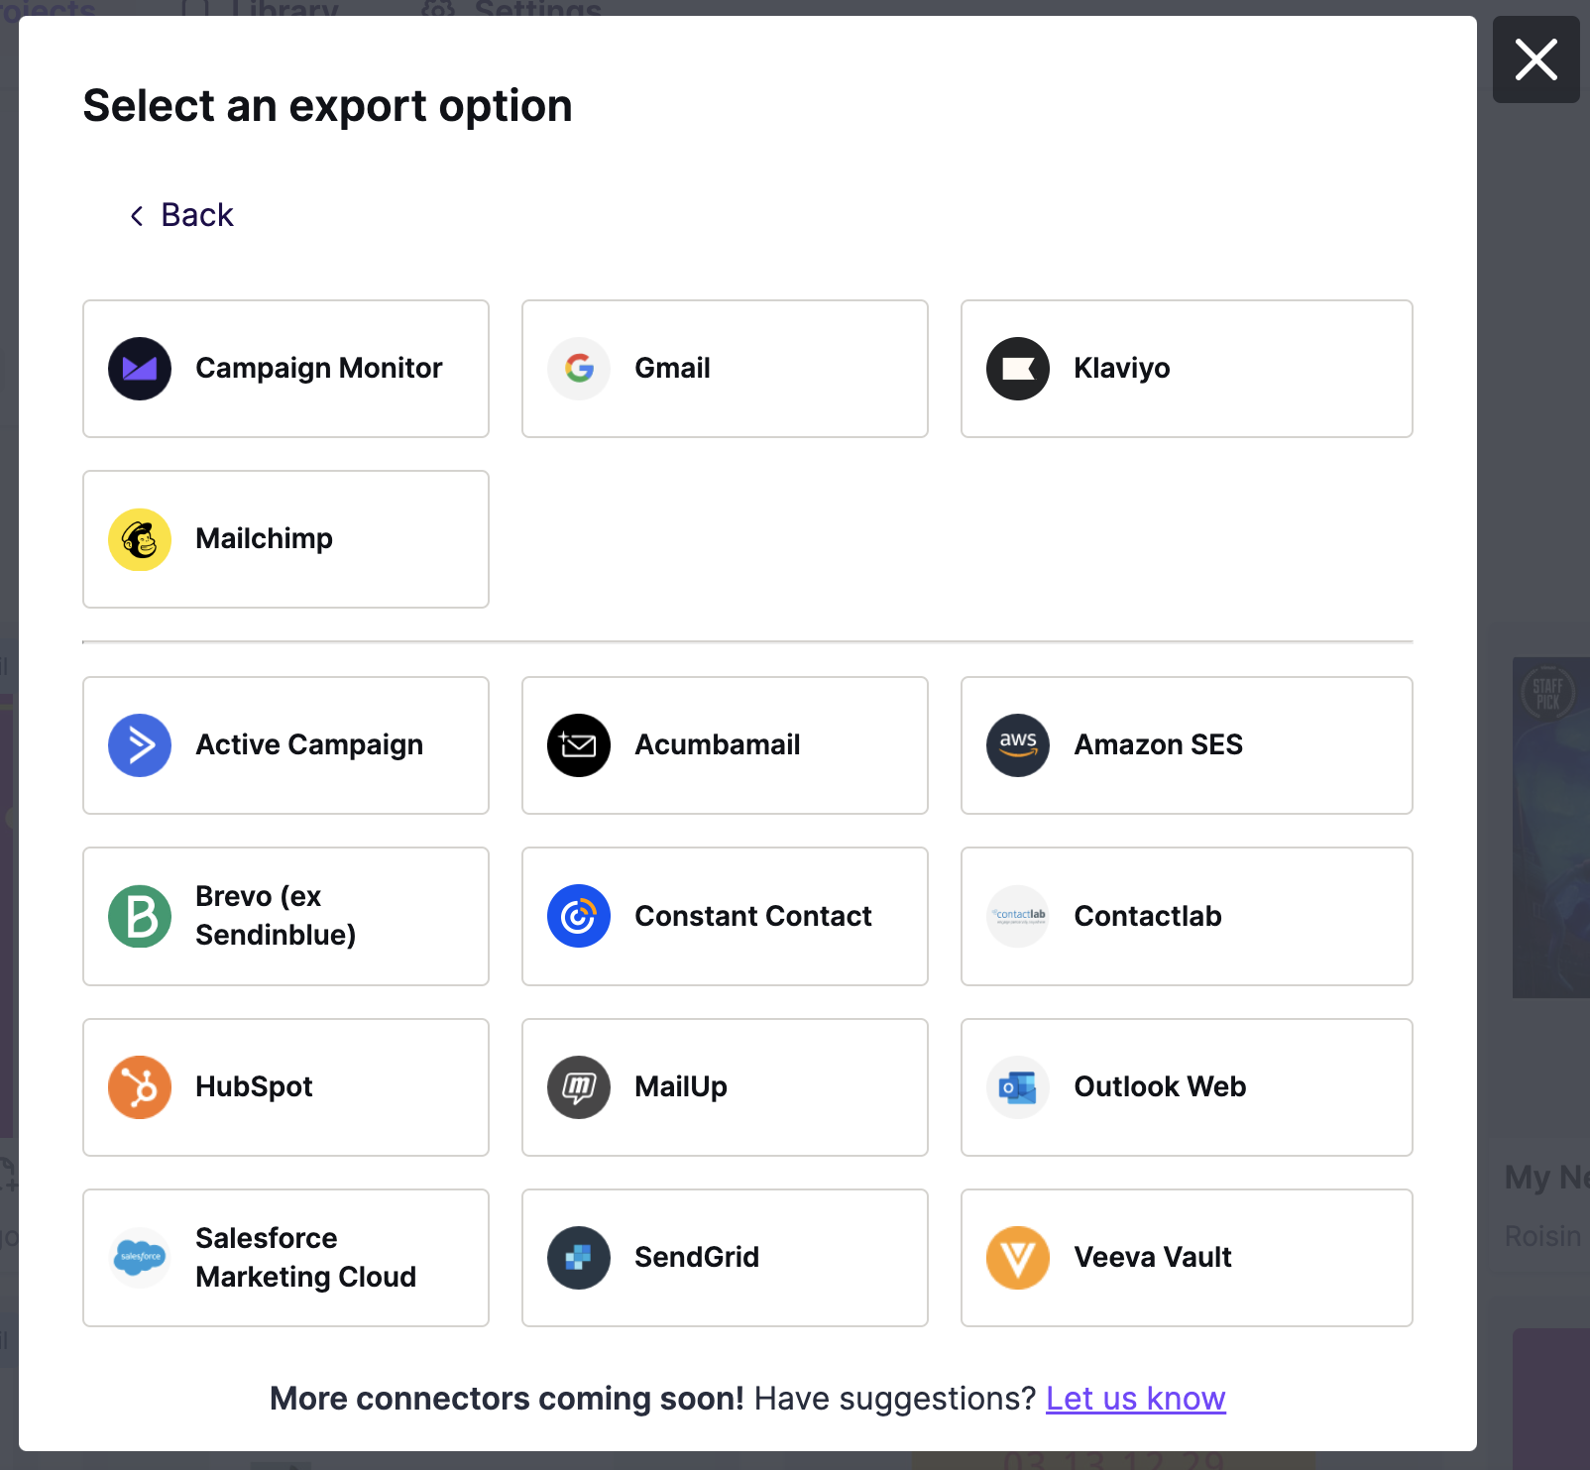Select Veeva Vault export text
The image size is (1590, 1470).
click(1153, 1258)
